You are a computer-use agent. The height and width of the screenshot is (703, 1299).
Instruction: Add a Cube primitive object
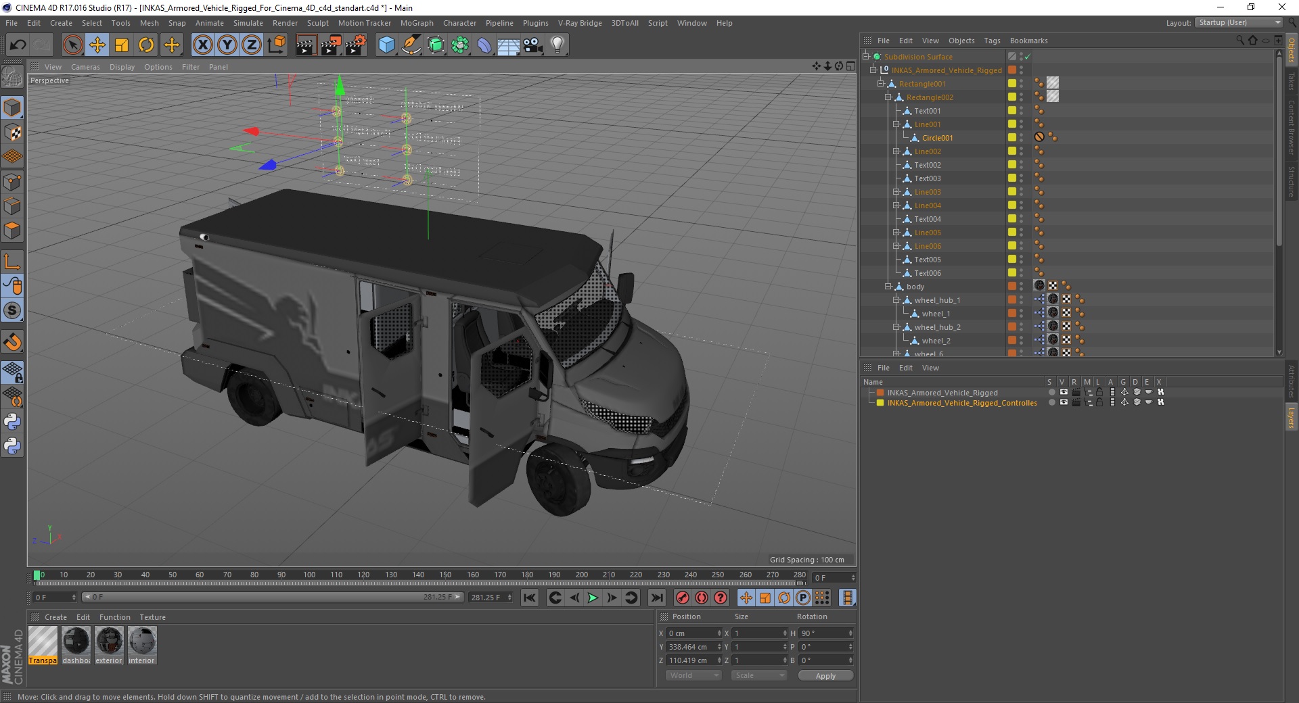click(x=386, y=45)
